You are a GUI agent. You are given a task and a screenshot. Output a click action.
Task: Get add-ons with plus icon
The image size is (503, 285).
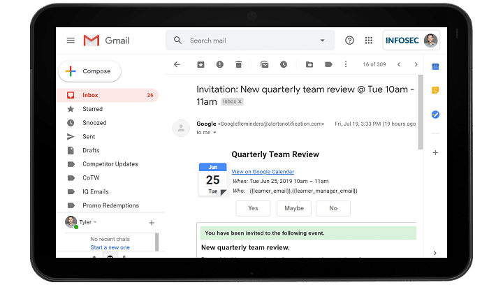click(x=435, y=152)
